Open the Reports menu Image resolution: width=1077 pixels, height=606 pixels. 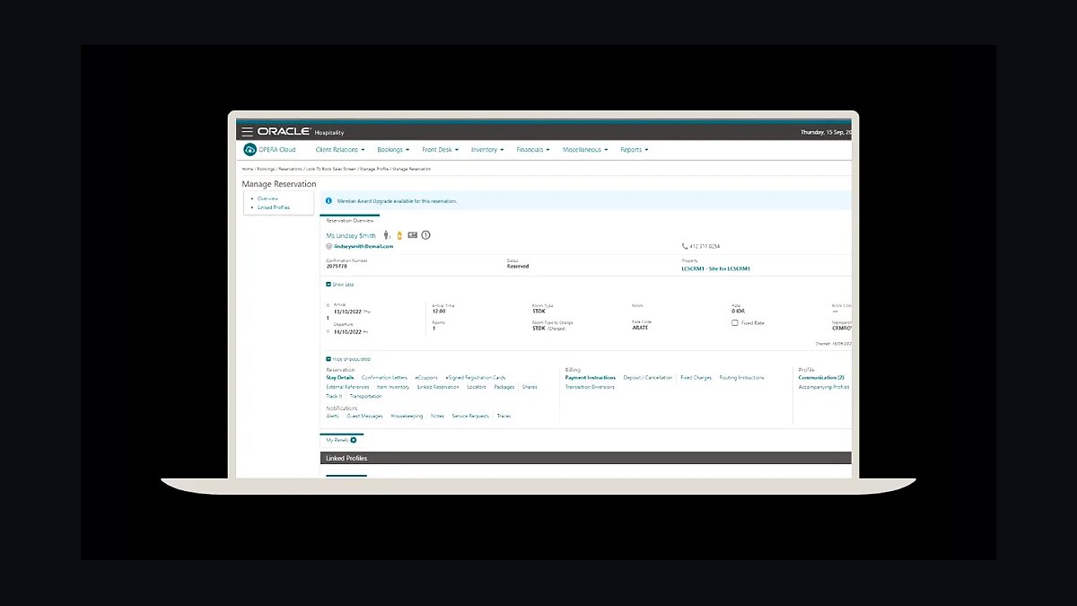[x=635, y=150]
